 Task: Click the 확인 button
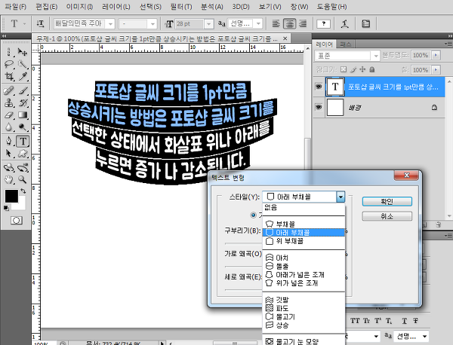click(387, 201)
